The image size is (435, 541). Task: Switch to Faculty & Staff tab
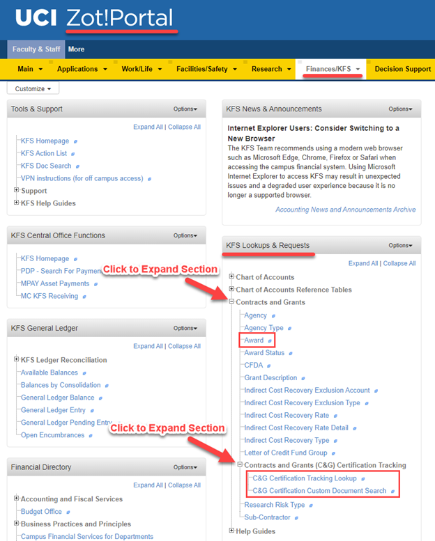[x=36, y=49]
